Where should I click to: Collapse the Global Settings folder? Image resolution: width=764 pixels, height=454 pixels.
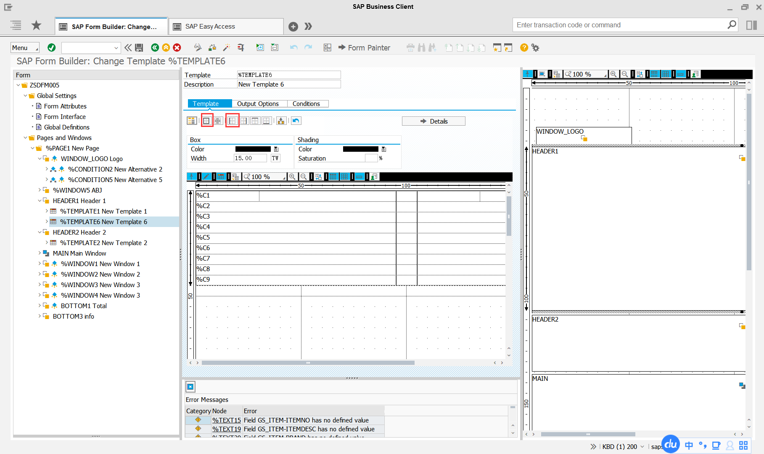[x=25, y=96]
